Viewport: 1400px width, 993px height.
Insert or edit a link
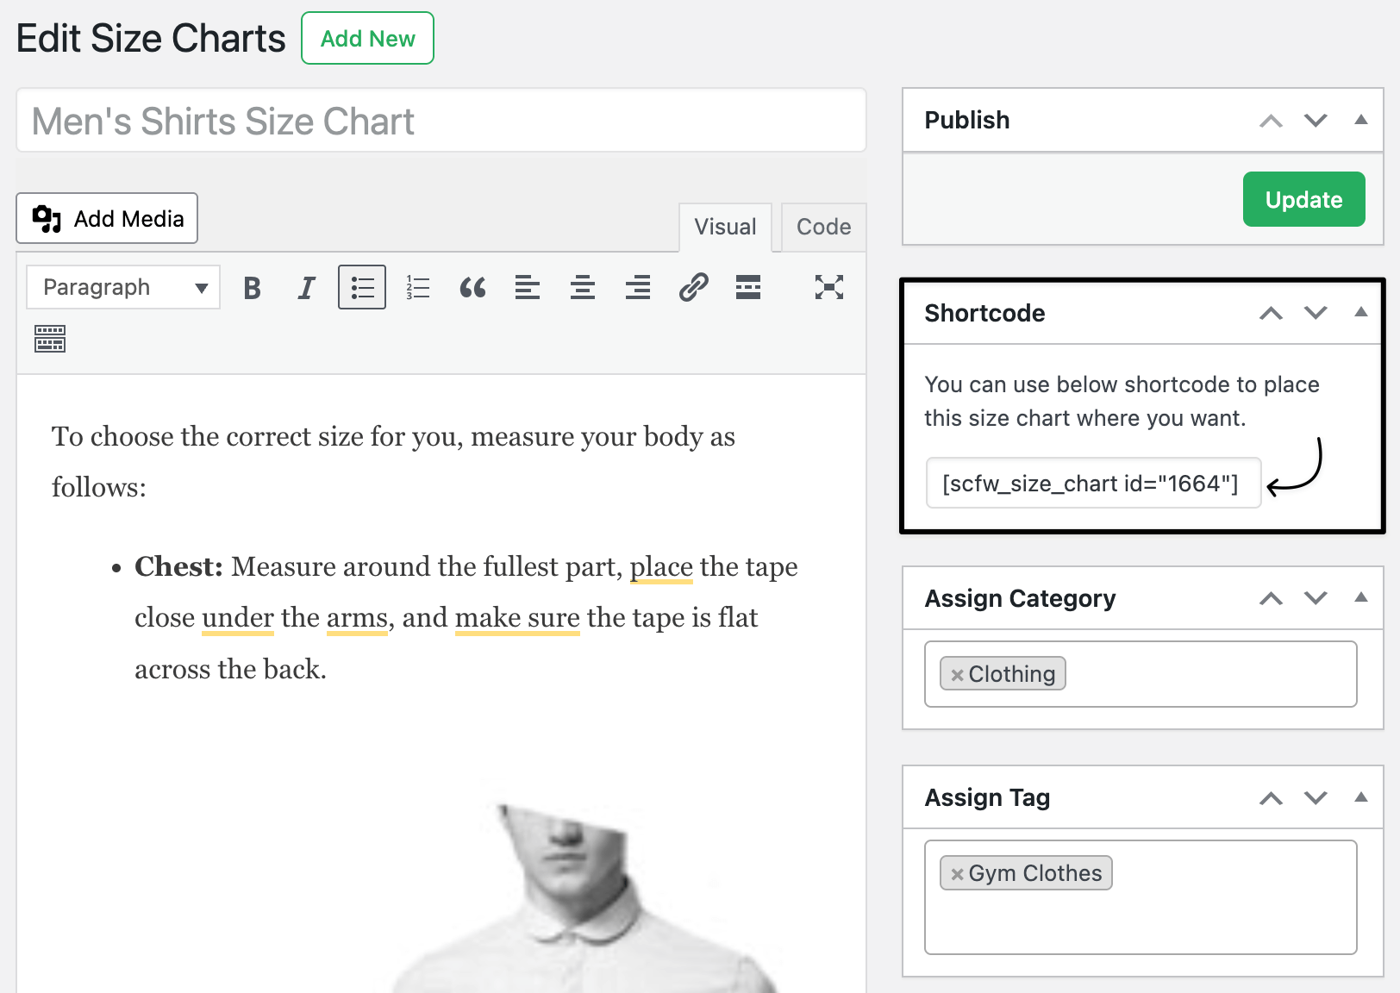[x=693, y=287]
